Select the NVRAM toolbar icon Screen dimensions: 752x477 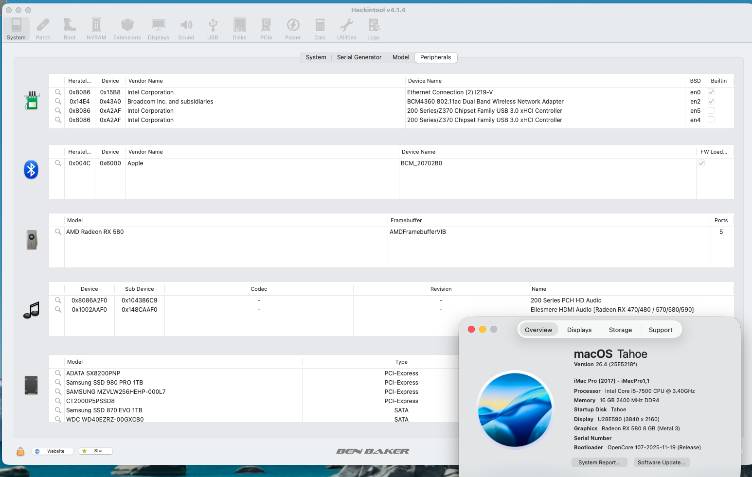pyautogui.click(x=96, y=29)
